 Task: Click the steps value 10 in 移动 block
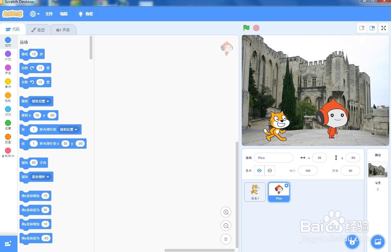point(34,54)
